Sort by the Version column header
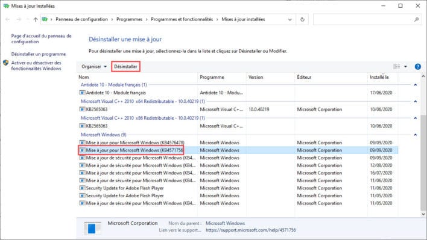Image resolution: width=427 pixels, height=240 pixels. 271,77
